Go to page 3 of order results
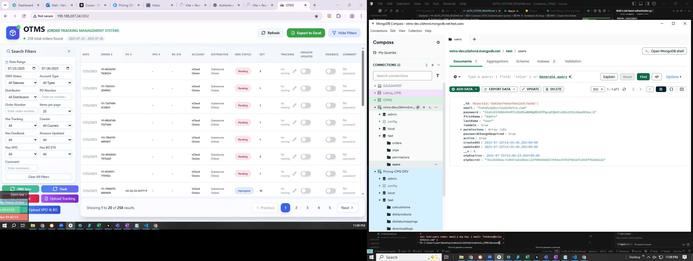Image resolution: width=693 pixels, height=261 pixels. (x=308, y=208)
